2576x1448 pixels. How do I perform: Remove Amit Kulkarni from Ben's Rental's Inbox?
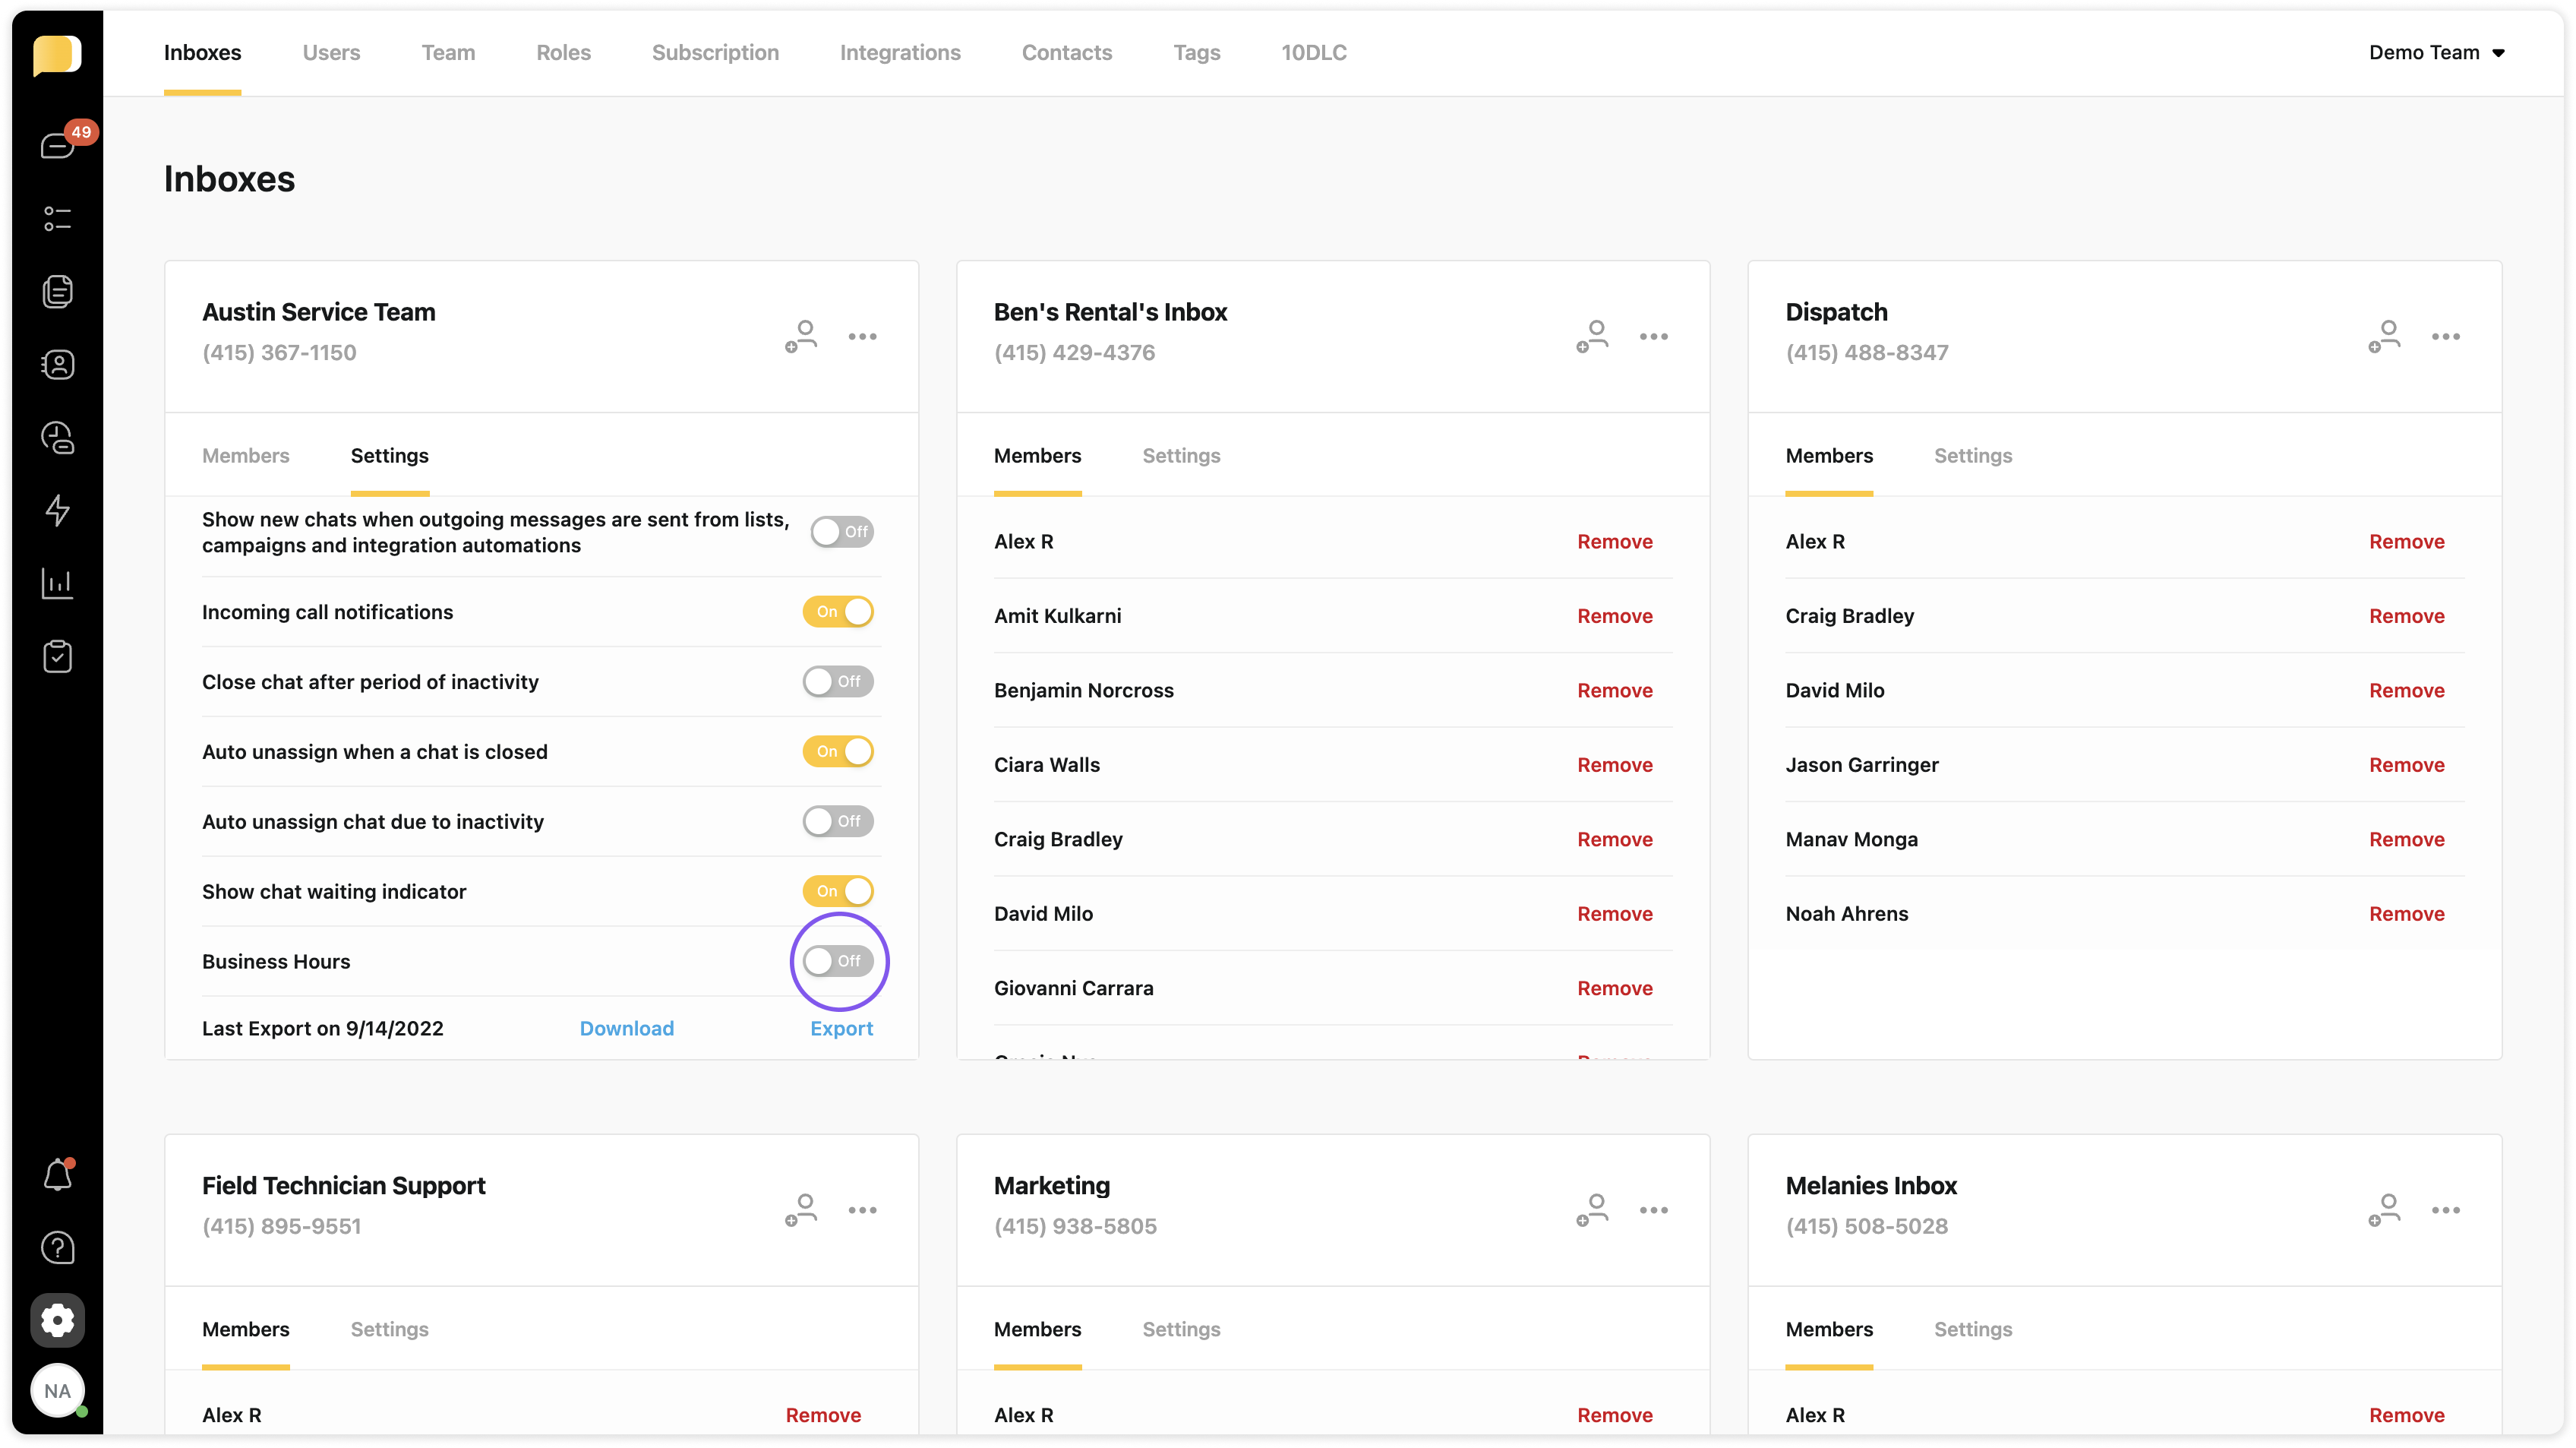(x=1614, y=615)
